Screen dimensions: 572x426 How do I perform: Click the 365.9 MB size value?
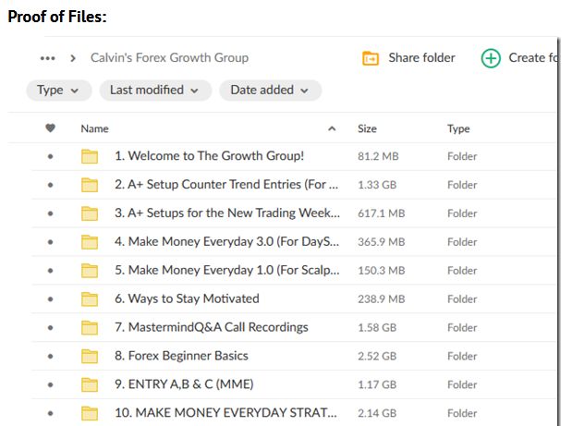coord(382,242)
